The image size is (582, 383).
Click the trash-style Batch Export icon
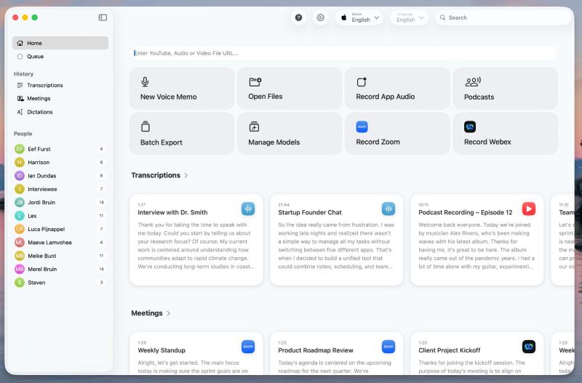point(145,126)
